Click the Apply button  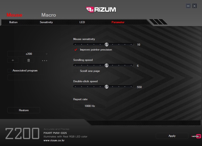coord(172,136)
